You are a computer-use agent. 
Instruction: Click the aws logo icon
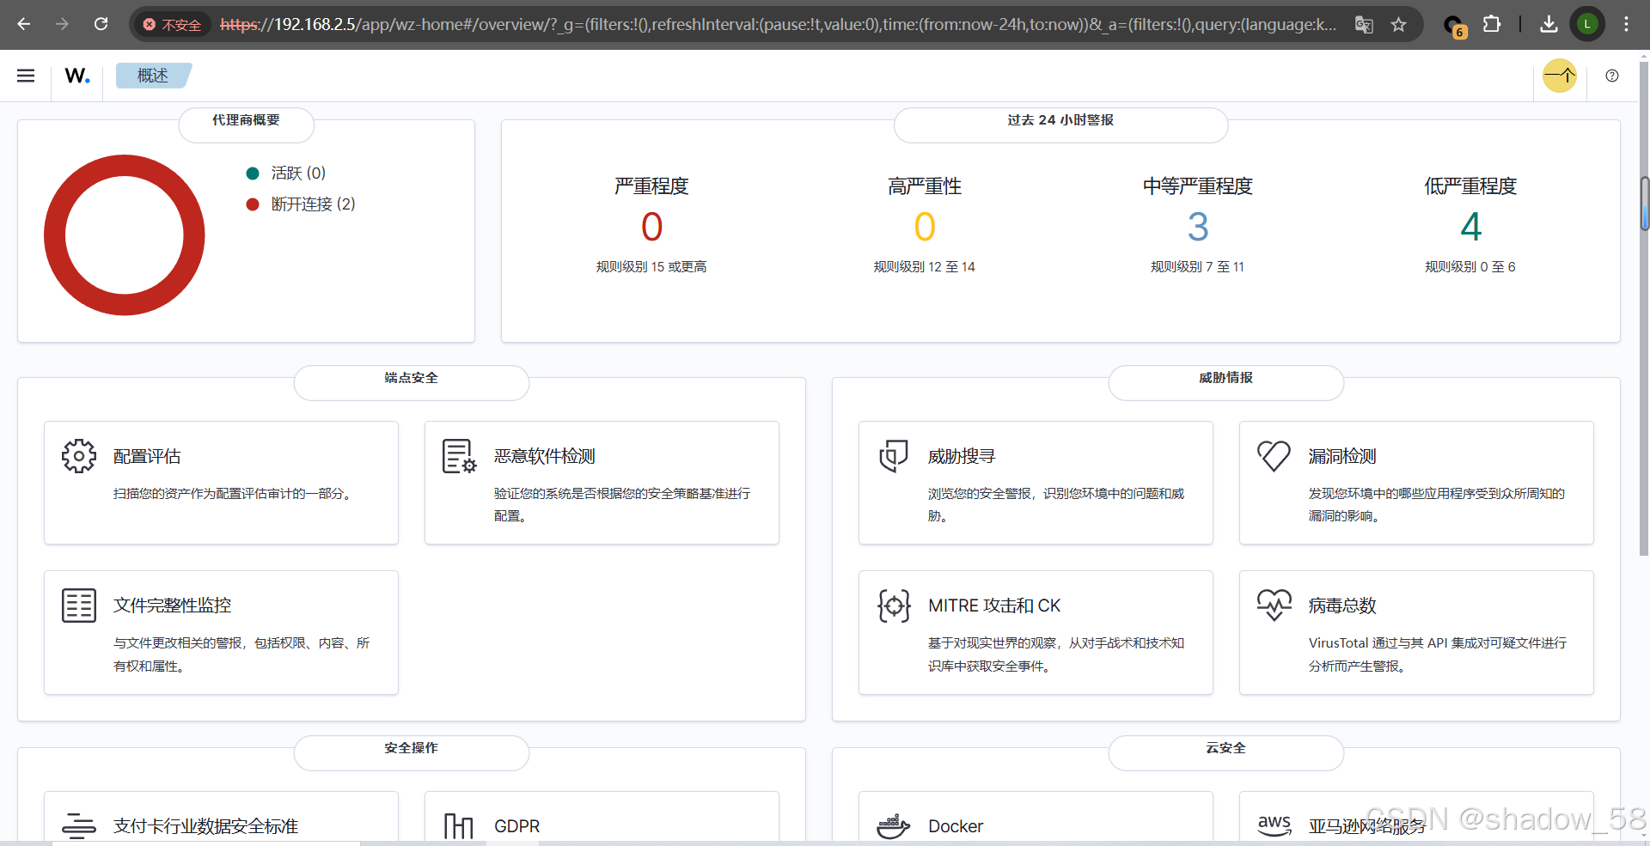point(1274,825)
